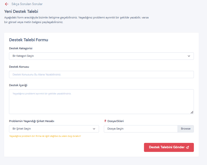
Task: Click the Destek İçeriği label
Action: pyautogui.click(x=18, y=85)
